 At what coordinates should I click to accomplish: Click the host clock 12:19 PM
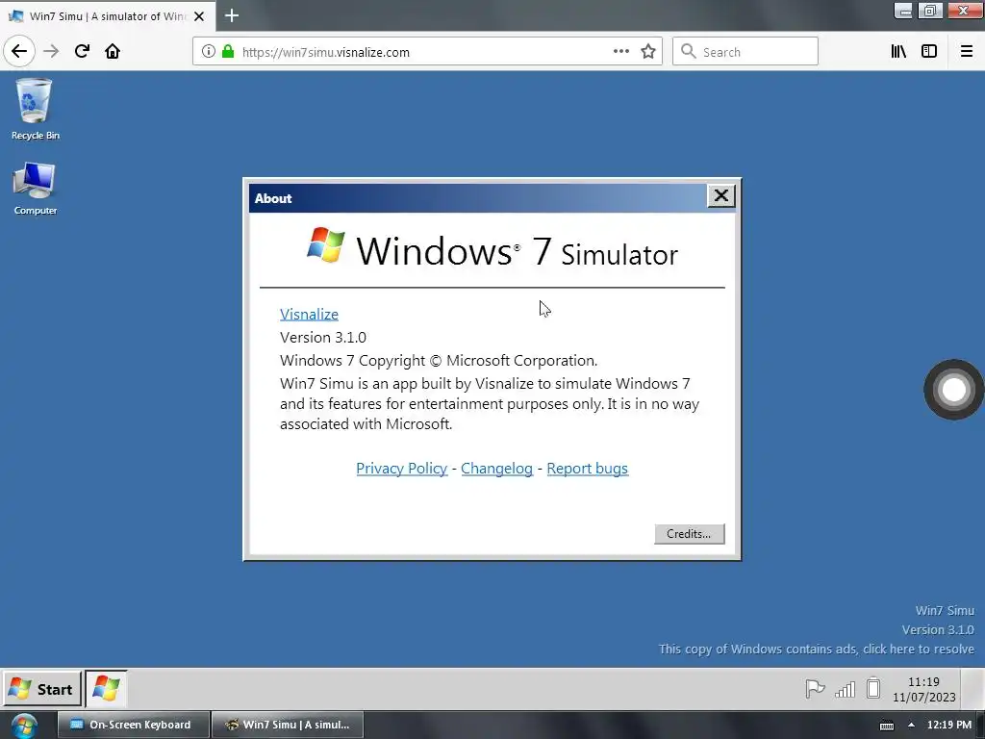(x=948, y=725)
